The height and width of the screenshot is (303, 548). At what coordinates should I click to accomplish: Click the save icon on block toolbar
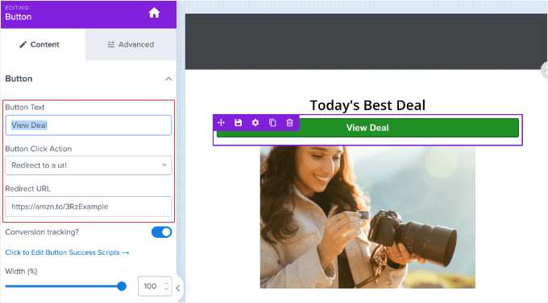[239, 123]
